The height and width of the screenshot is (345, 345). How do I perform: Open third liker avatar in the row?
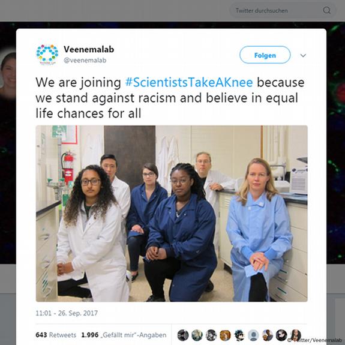(x=211, y=335)
